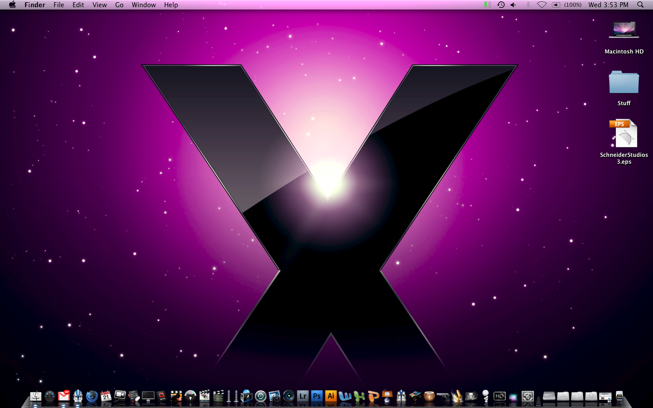Open the volume control in menu bar
Image resolution: width=653 pixels, height=408 pixels.
513,5
